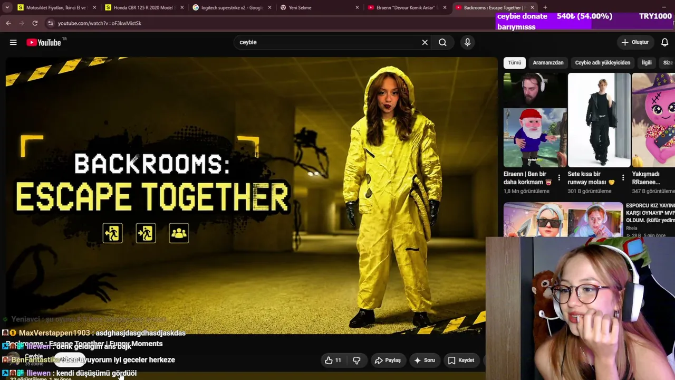Open options for Sete kısa bir runway
The image size is (675, 380).
point(623,178)
